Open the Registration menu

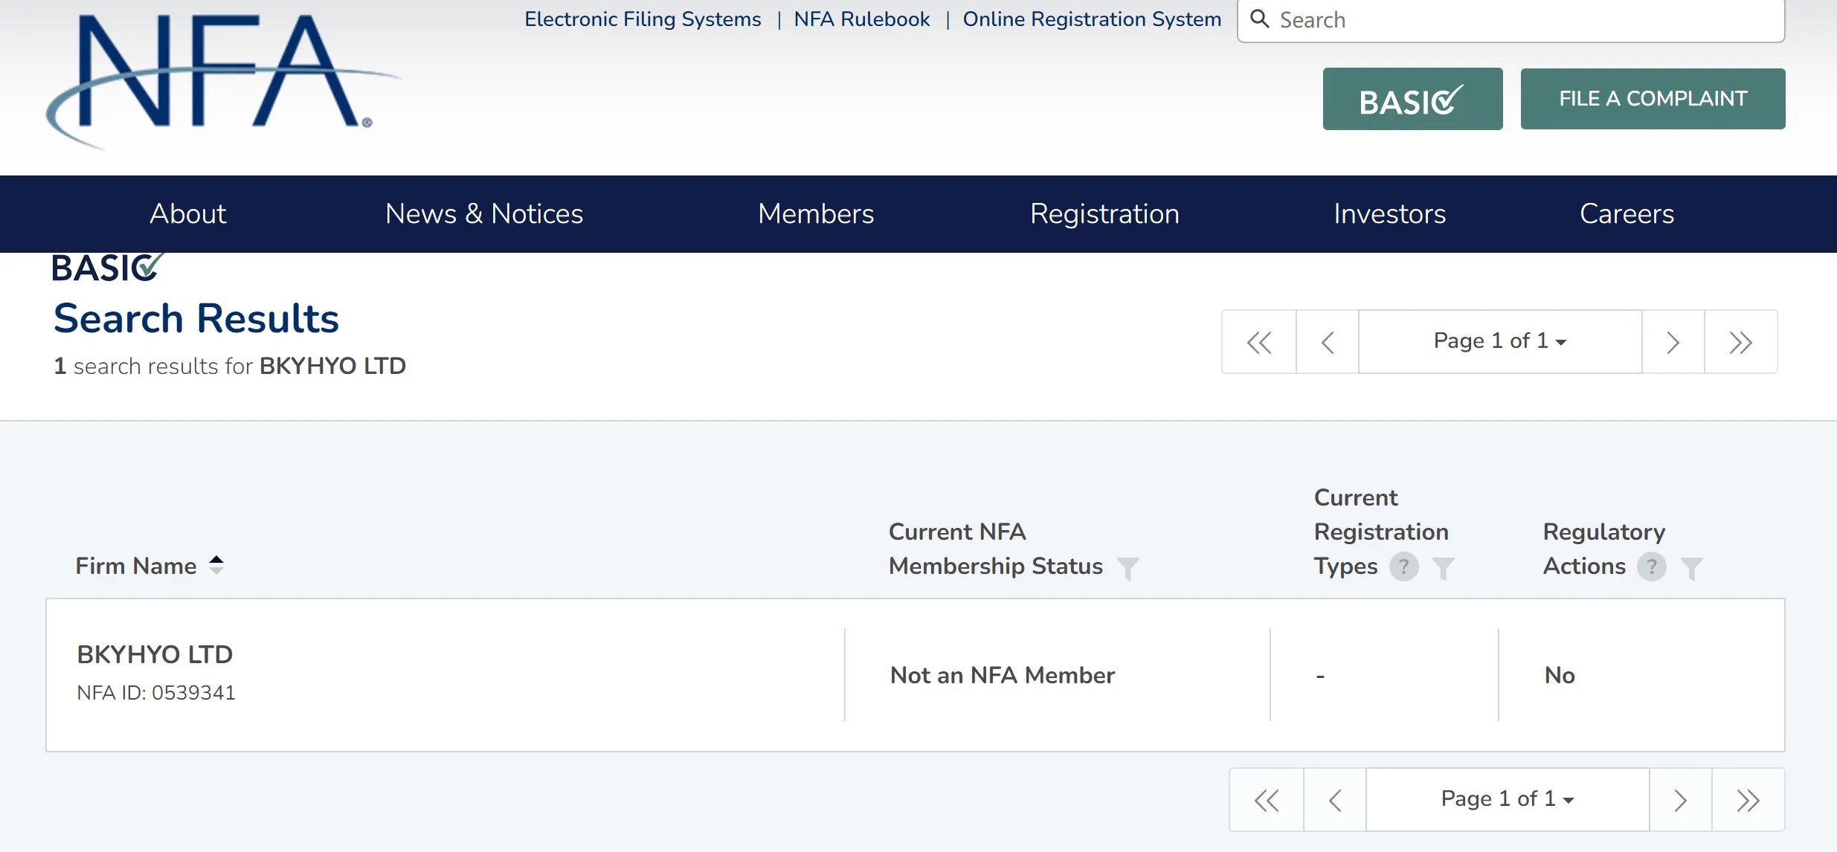tap(1104, 214)
